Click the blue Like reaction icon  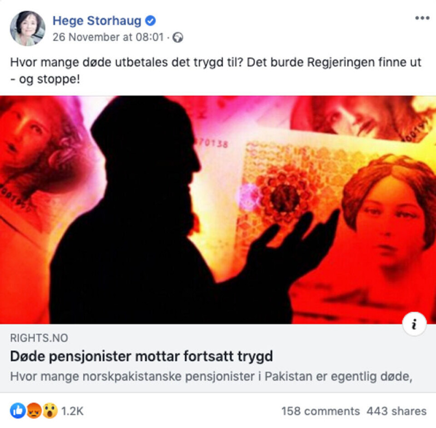pos(18,411)
